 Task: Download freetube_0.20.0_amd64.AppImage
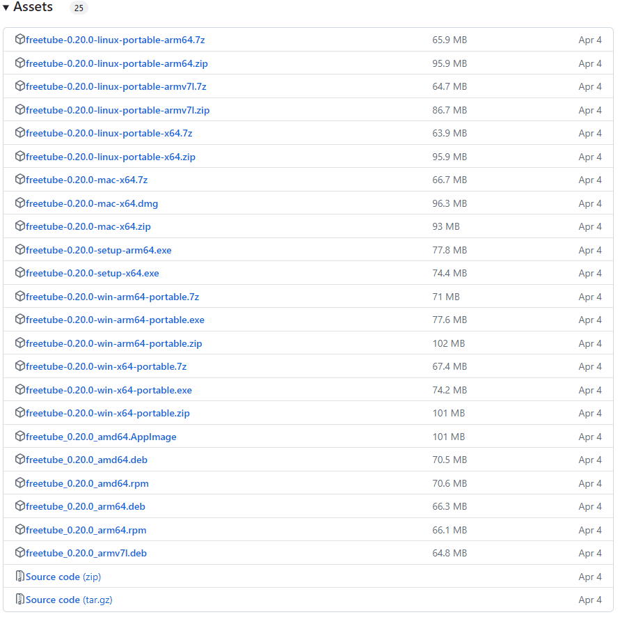pos(101,437)
